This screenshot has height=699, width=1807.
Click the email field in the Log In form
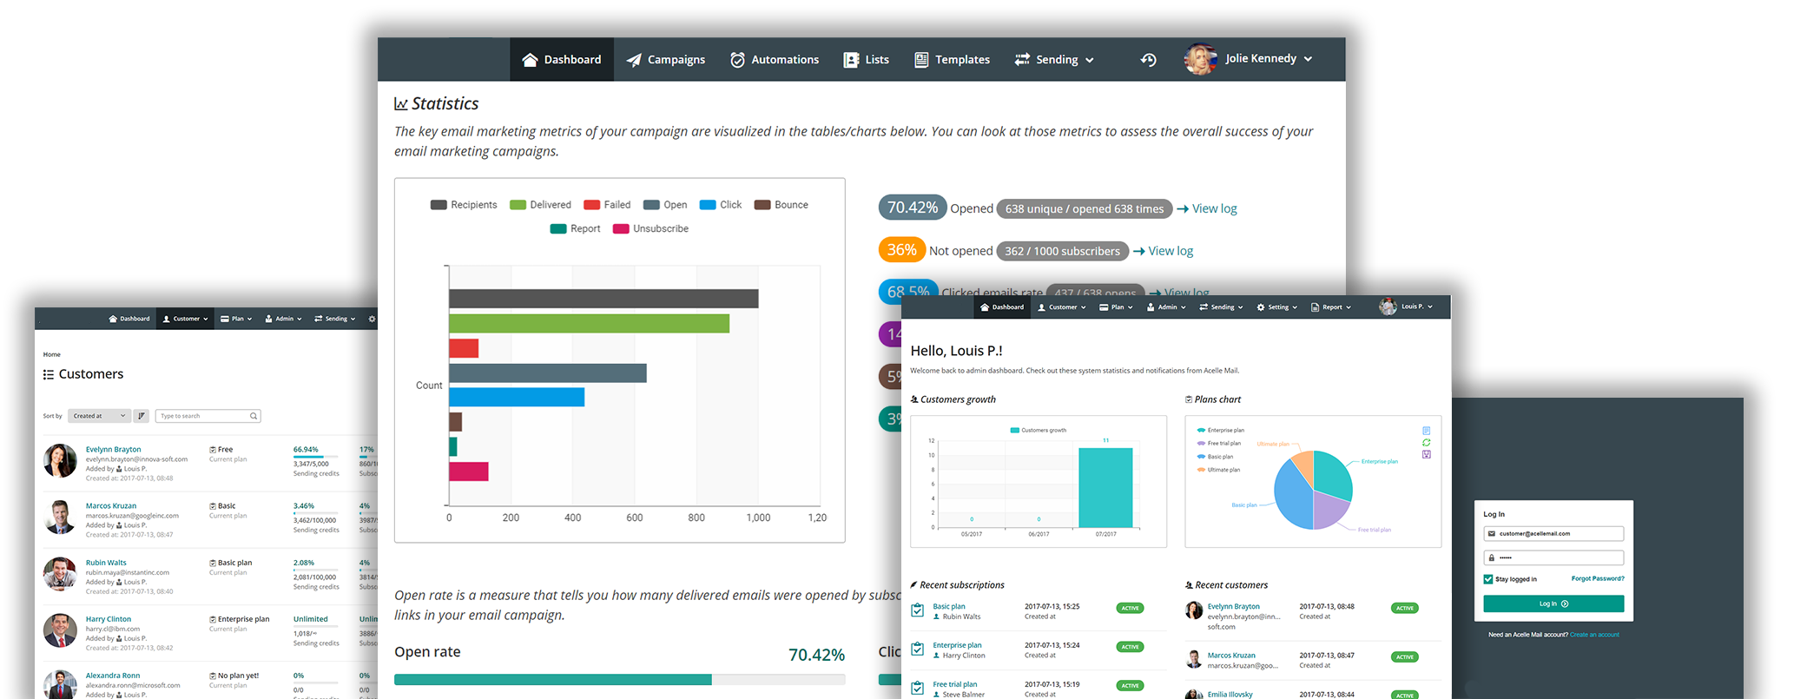[x=1553, y=534]
